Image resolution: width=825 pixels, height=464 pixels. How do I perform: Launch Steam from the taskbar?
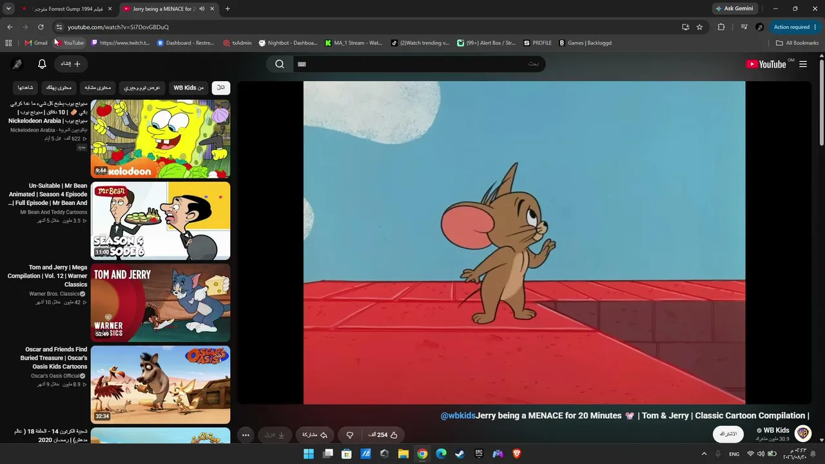460,454
